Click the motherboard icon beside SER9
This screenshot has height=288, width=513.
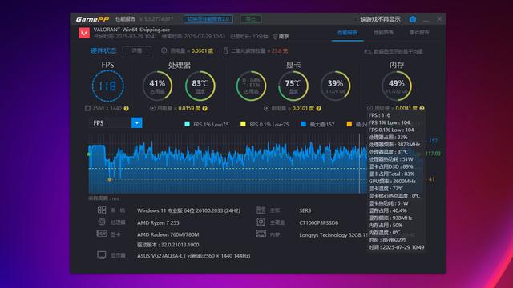pyautogui.click(x=261, y=210)
